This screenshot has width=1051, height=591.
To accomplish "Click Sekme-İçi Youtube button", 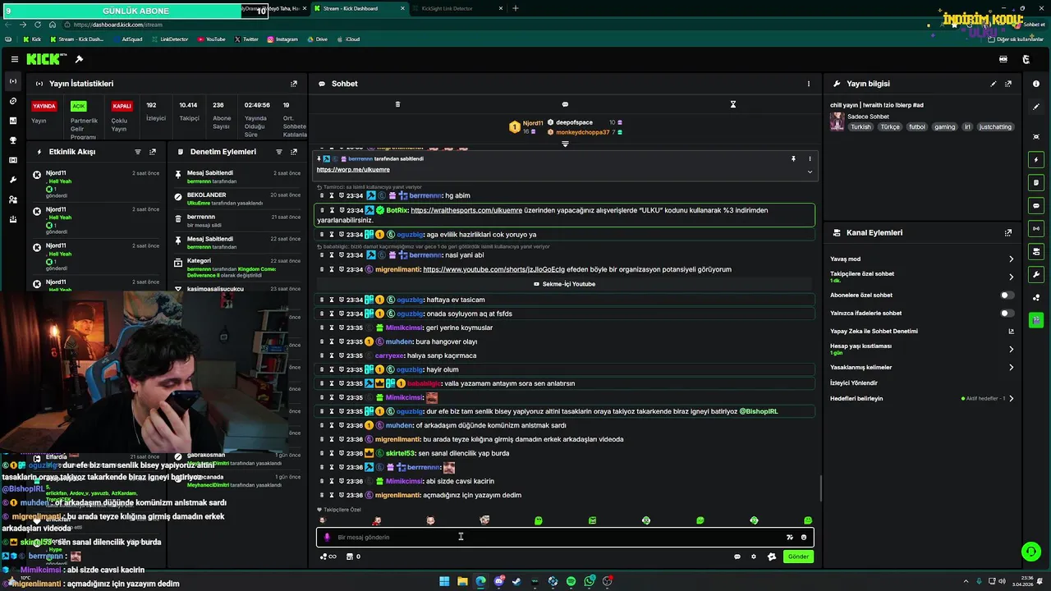I will pos(565,284).
